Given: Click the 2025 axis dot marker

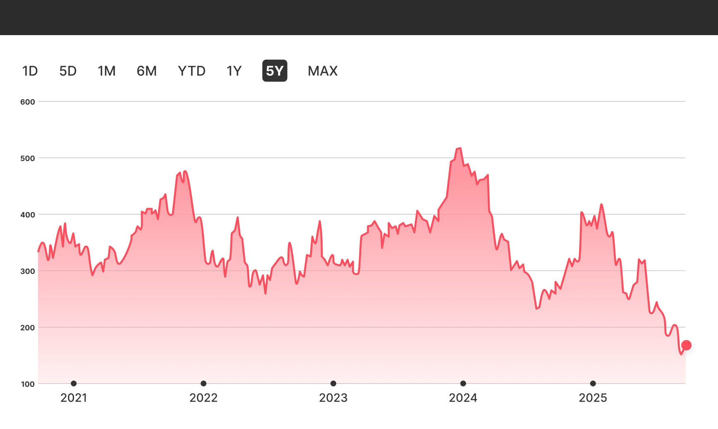Looking at the screenshot, I should 593,383.
